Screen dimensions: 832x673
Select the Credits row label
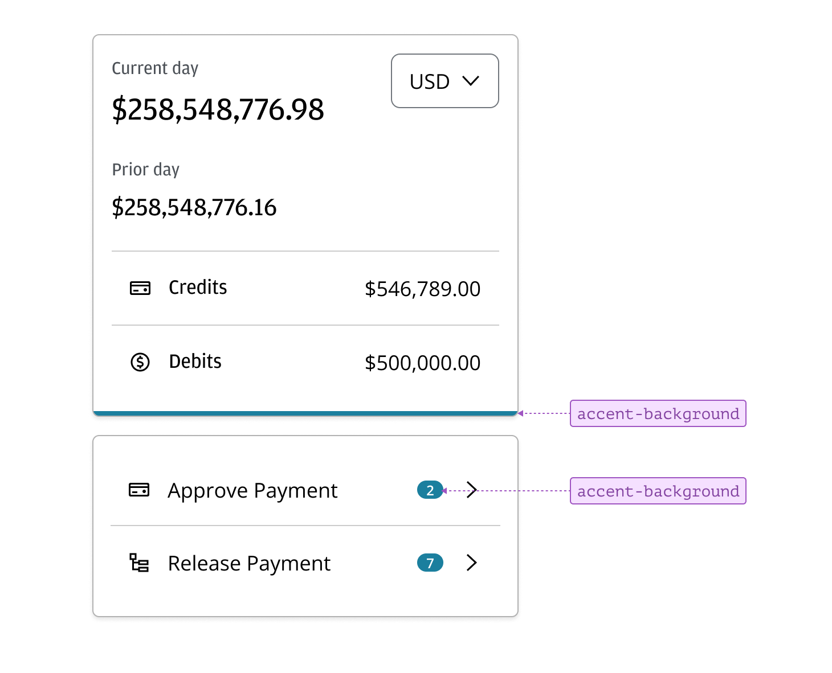pyautogui.click(x=198, y=288)
